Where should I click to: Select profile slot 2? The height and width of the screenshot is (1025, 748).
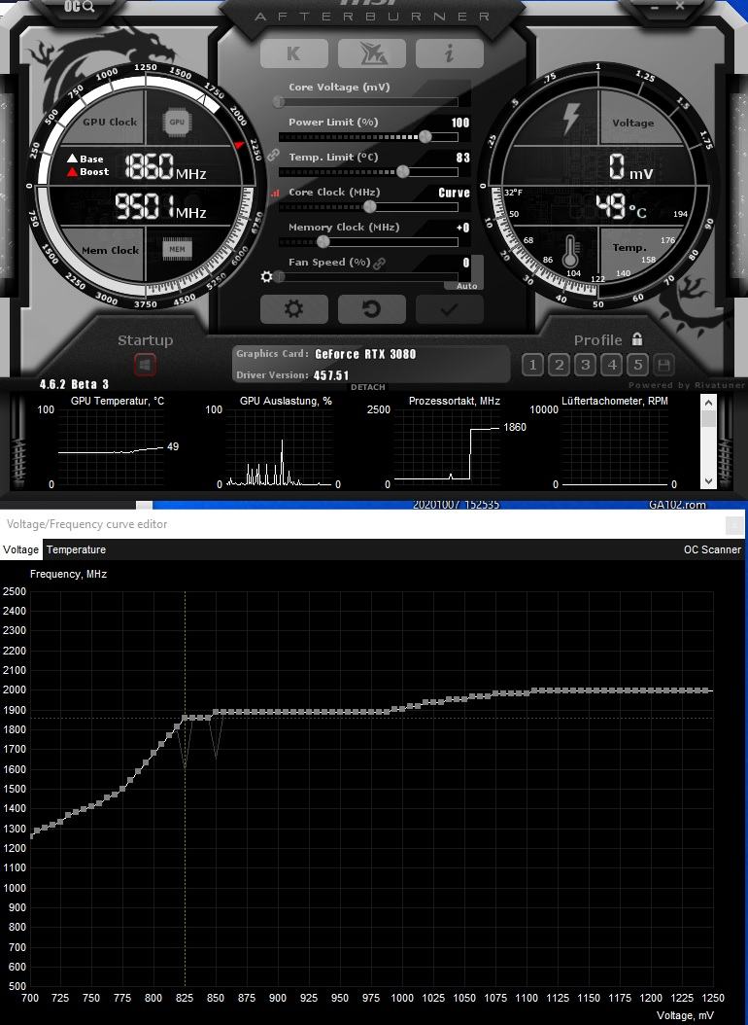click(x=559, y=365)
